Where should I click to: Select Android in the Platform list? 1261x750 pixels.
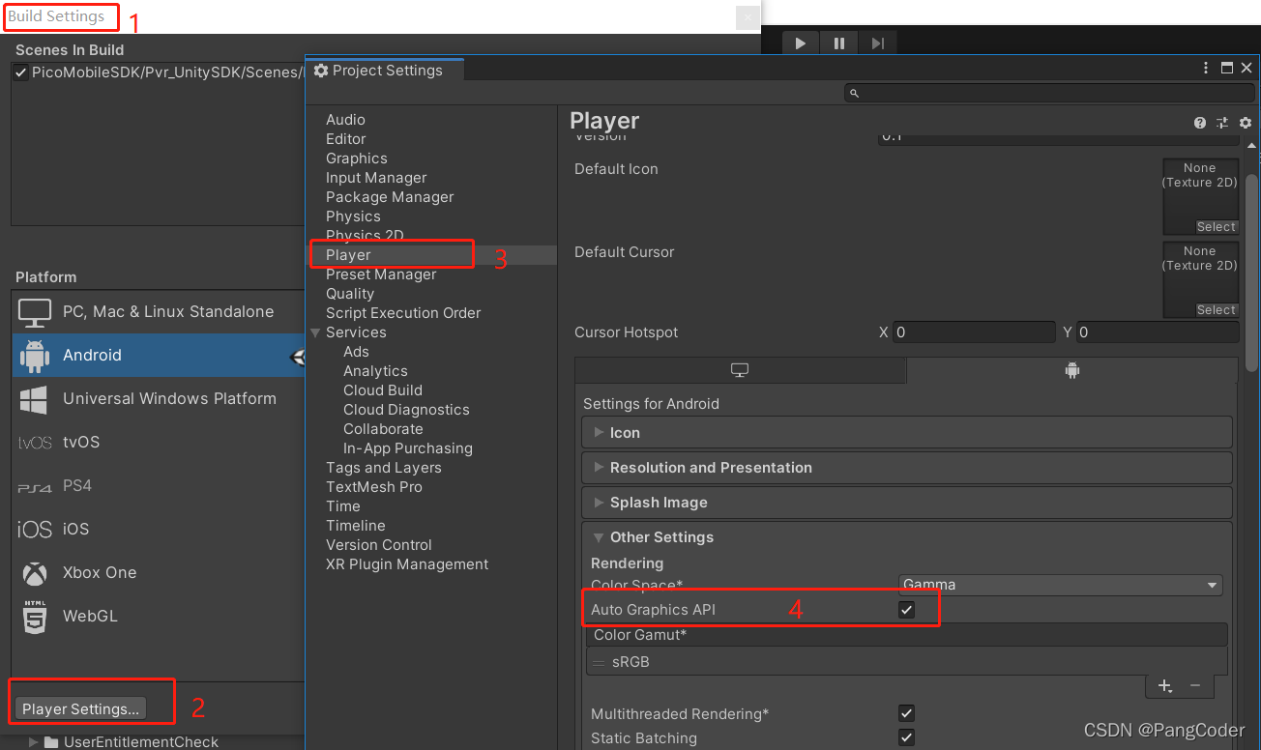click(159, 356)
